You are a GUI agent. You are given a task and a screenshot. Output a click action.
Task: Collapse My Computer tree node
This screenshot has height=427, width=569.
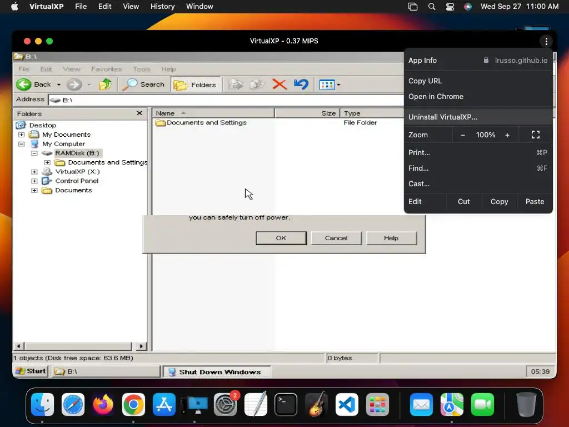click(22, 144)
